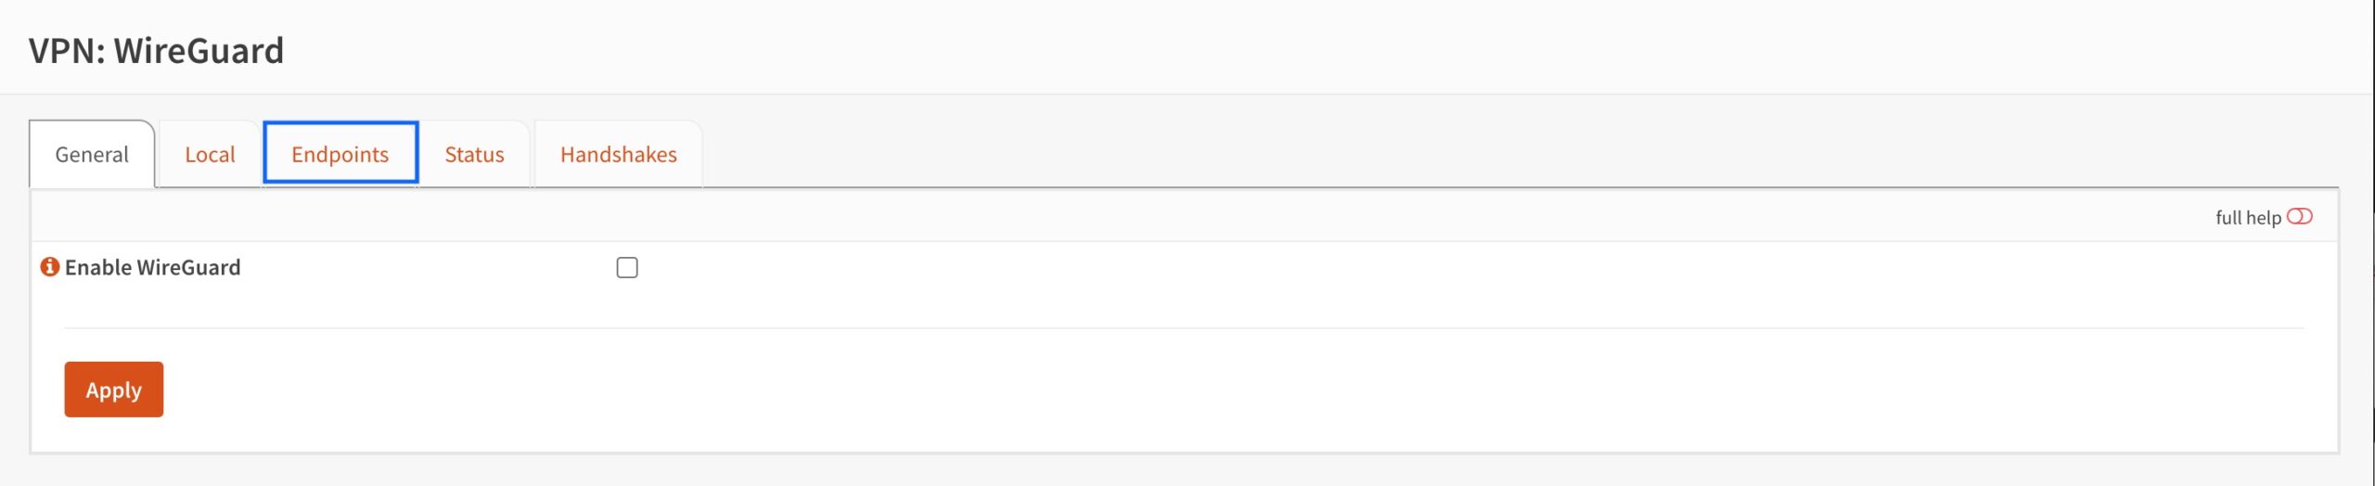2375x486 pixels.
Task: Open WireGuard Local configuration list
Action: coord(210,155)
